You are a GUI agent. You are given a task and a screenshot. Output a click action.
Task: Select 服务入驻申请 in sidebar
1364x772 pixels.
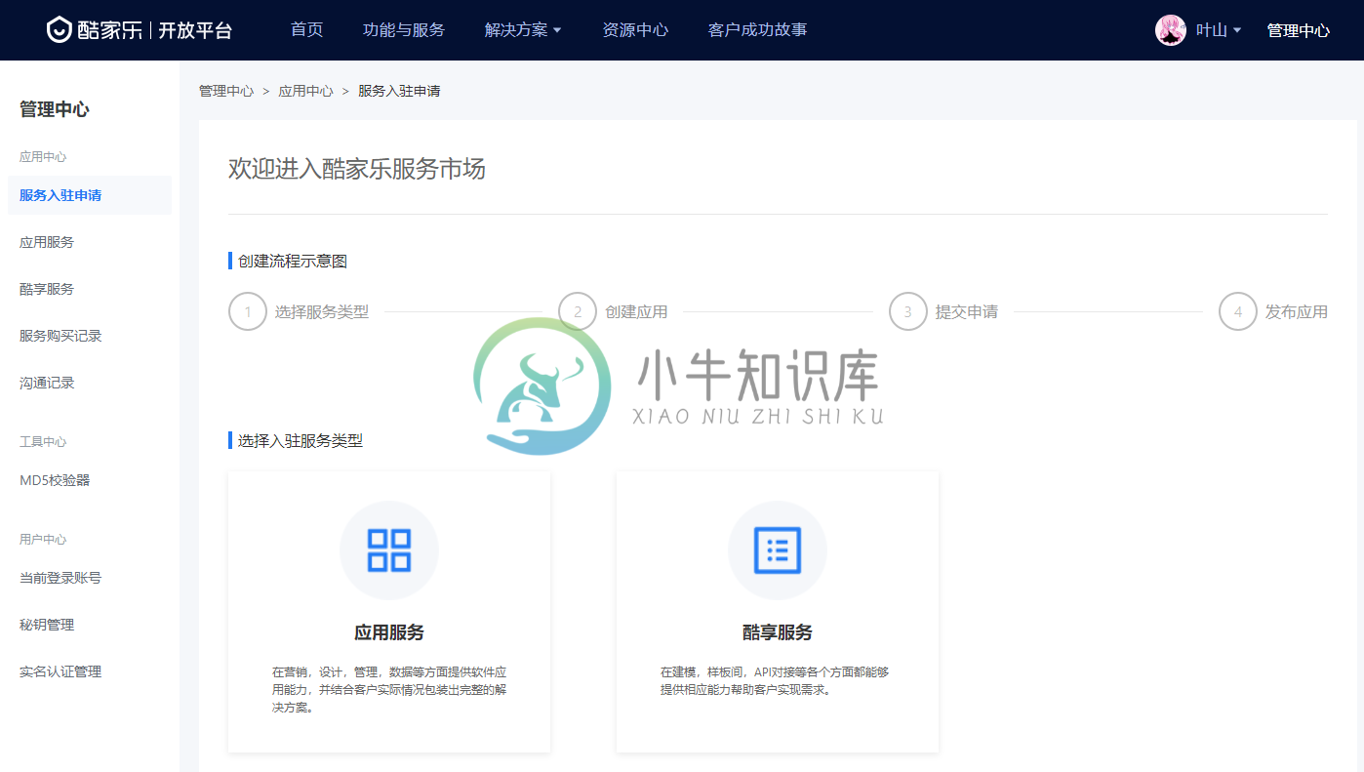pyautogui.click(x=90, y=195)
